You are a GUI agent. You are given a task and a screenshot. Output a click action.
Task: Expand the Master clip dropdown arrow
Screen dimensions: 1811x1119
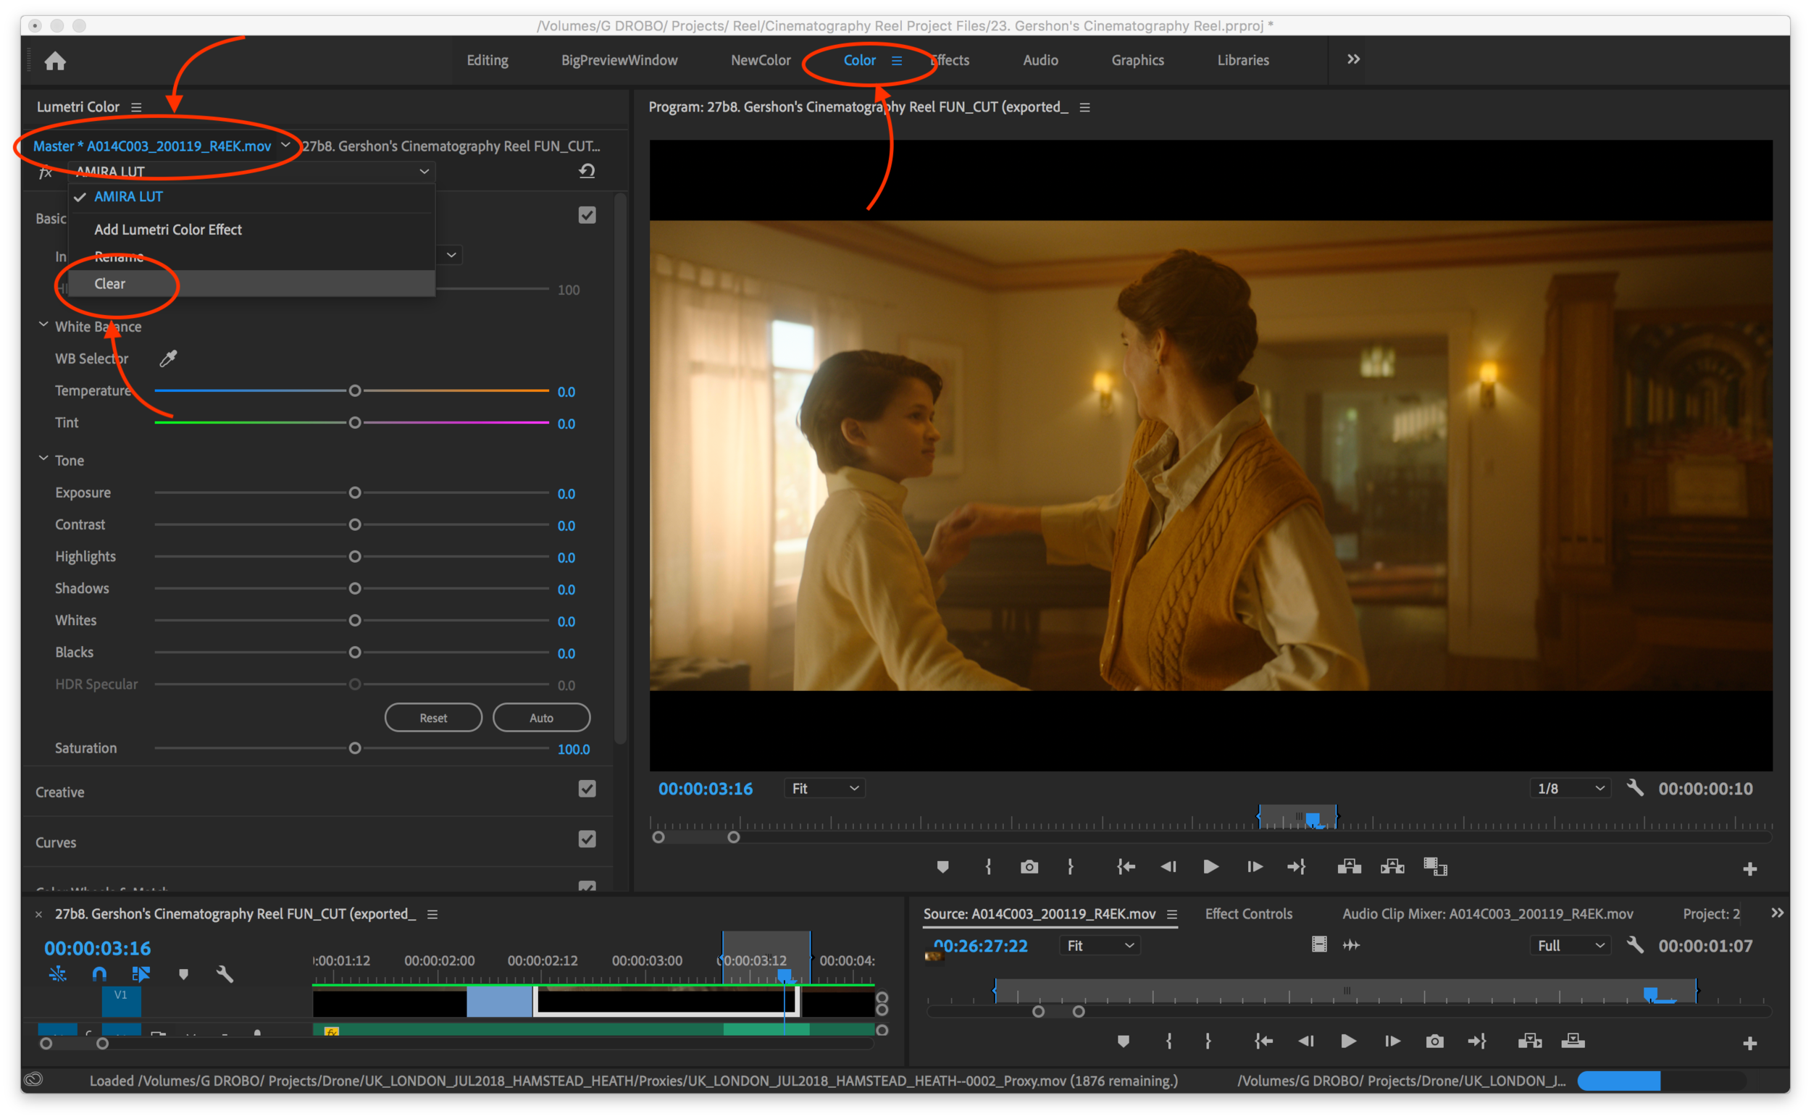(285, 145)
